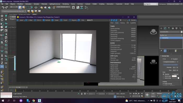183x103 pixels.
Task: Open the Modify panel icon
Action: coord(165,28)
